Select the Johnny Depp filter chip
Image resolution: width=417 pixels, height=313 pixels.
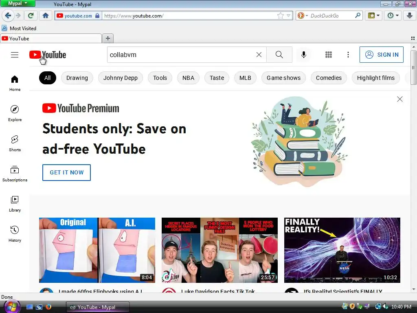(121, 78)
